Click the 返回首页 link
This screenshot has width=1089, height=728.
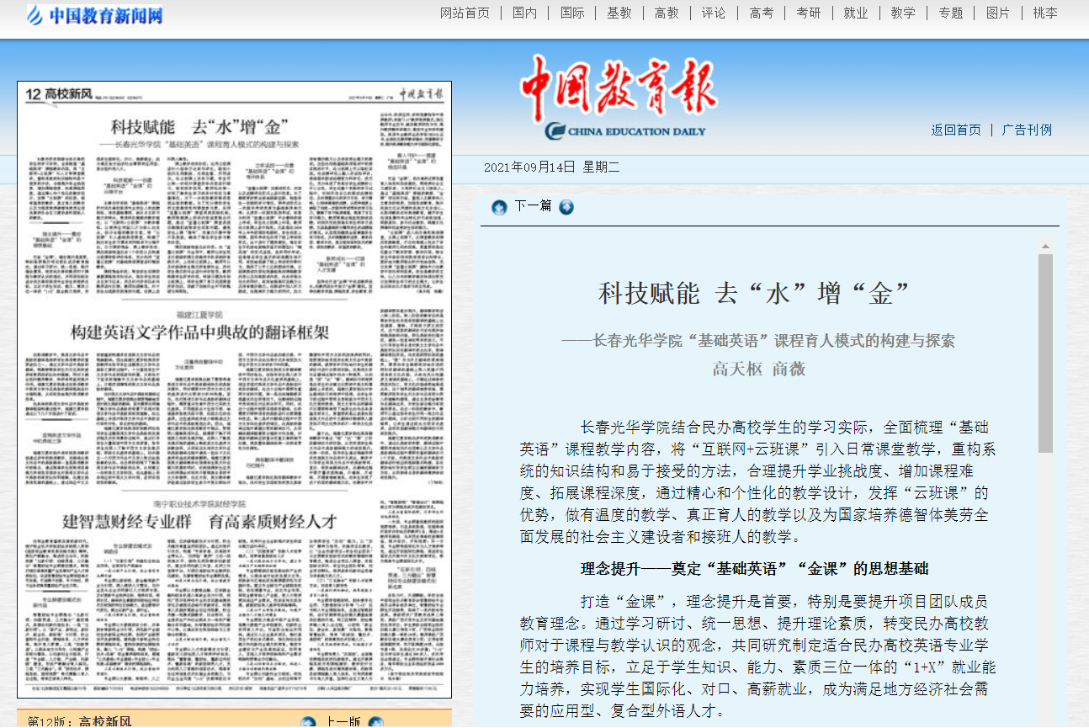pyautogui.click(x=956, y=130)
